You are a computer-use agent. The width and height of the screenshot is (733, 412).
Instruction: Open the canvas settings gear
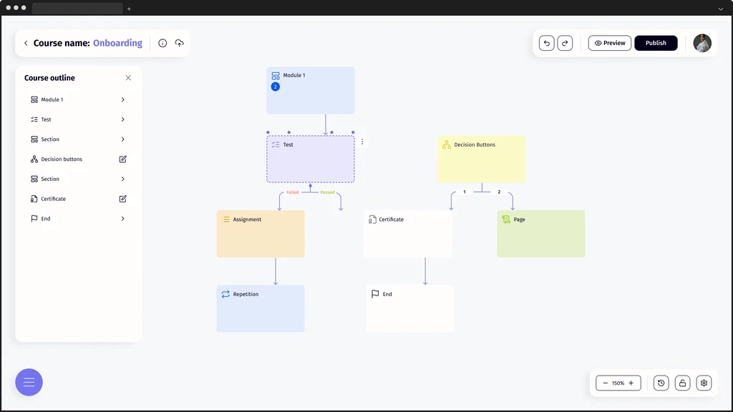tap(704, 383)
